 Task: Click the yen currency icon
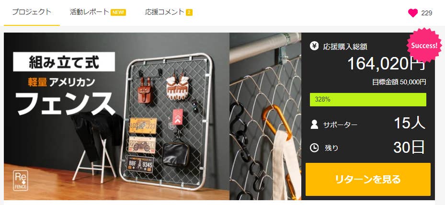(x=314, y=46)
